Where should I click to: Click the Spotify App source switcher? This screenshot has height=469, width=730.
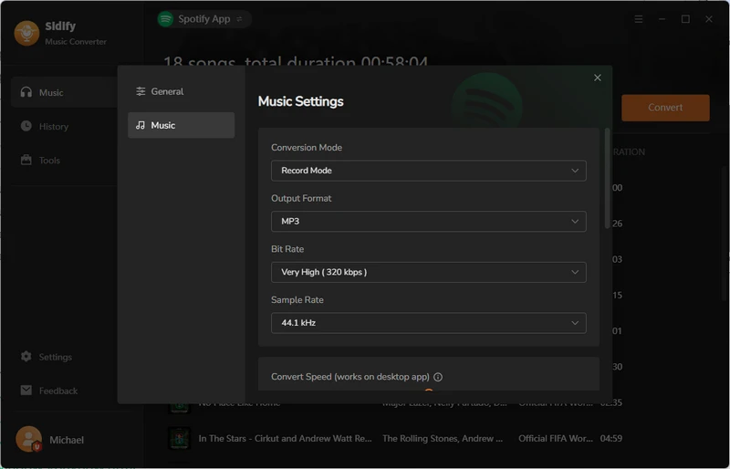204,19
